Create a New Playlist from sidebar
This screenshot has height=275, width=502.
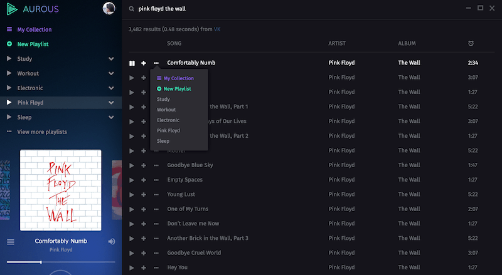coord(33,44)
